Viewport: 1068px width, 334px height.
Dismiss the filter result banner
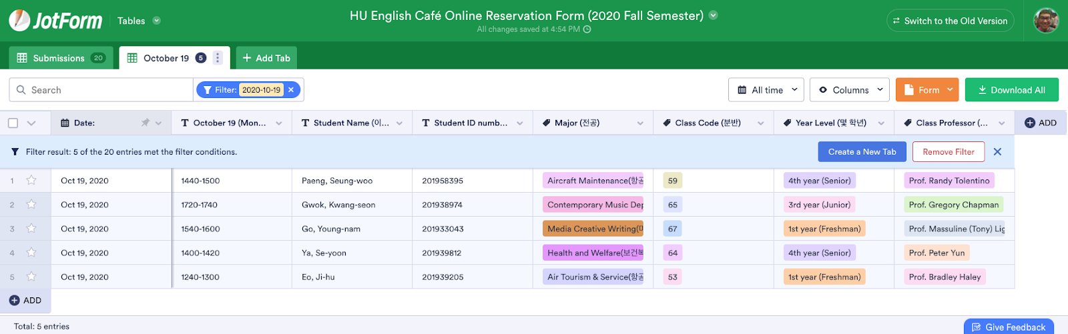point(997,152)
